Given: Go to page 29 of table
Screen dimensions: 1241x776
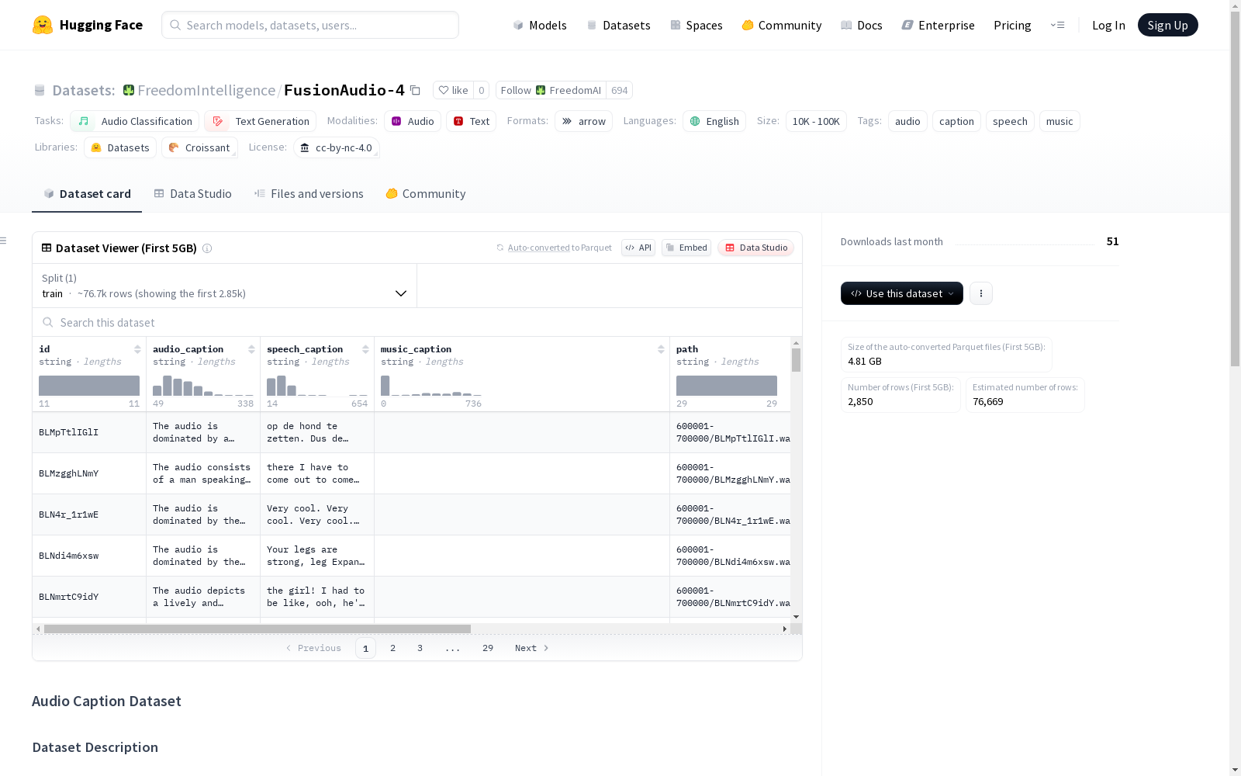Looking at the screenshot, I should (488, 648).
